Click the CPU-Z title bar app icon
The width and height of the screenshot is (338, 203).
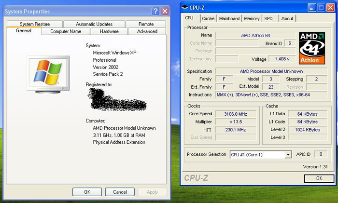[185, 8]
